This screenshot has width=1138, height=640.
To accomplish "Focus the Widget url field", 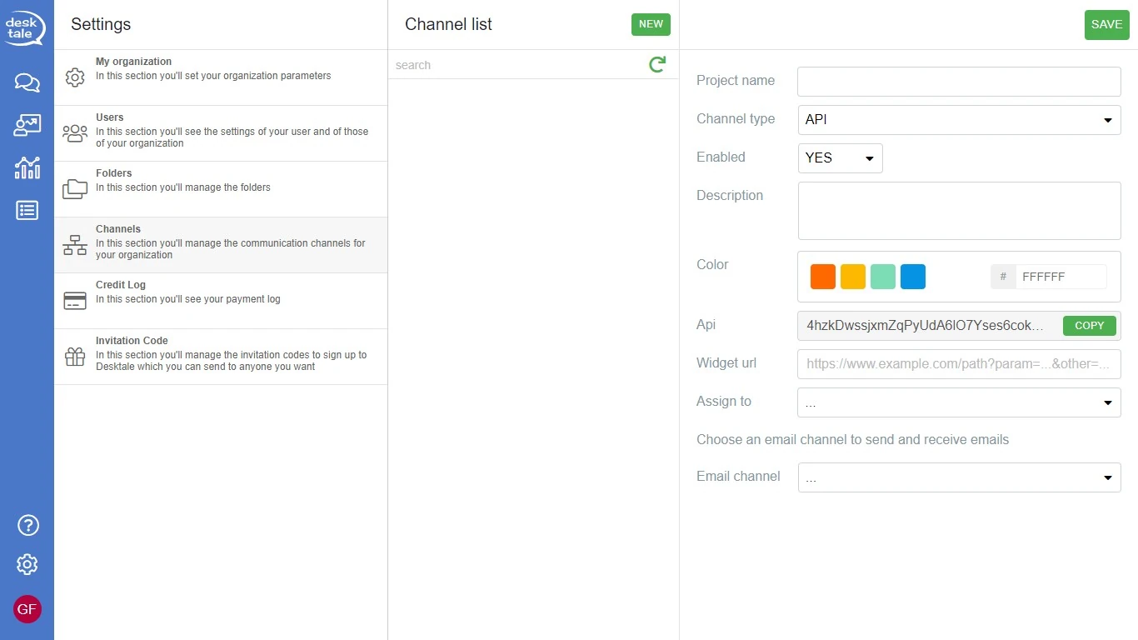I will (x=959, y=364).
